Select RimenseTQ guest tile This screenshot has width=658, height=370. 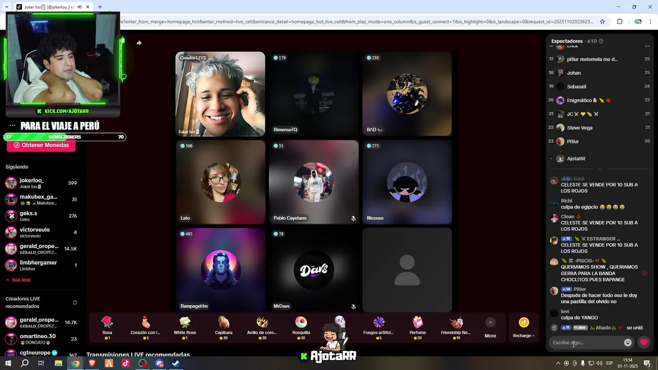[x=314, y=94]
